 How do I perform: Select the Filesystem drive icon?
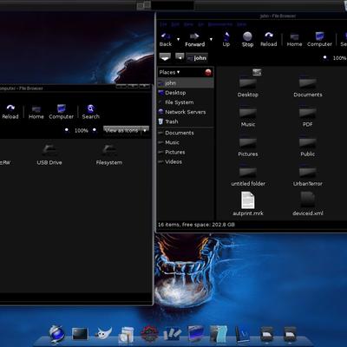(x=109, y=154)
